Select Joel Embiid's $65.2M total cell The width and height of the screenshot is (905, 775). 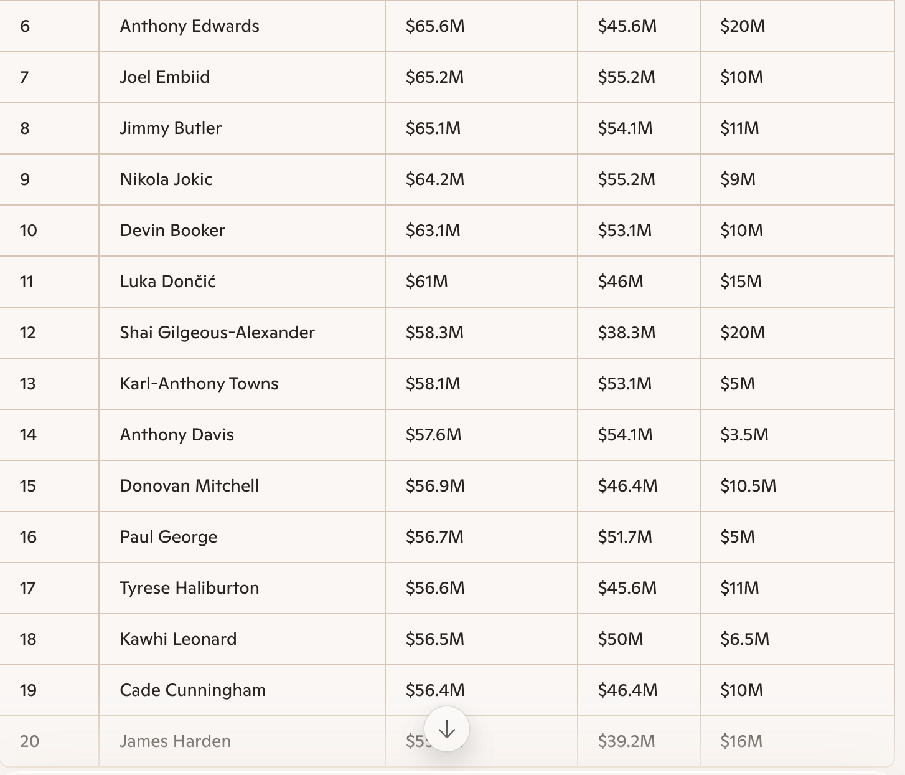click(x=434, y=77)
